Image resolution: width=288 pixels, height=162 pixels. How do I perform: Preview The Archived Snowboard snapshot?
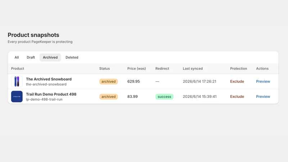pyautogui.click(x=263, y=81)
